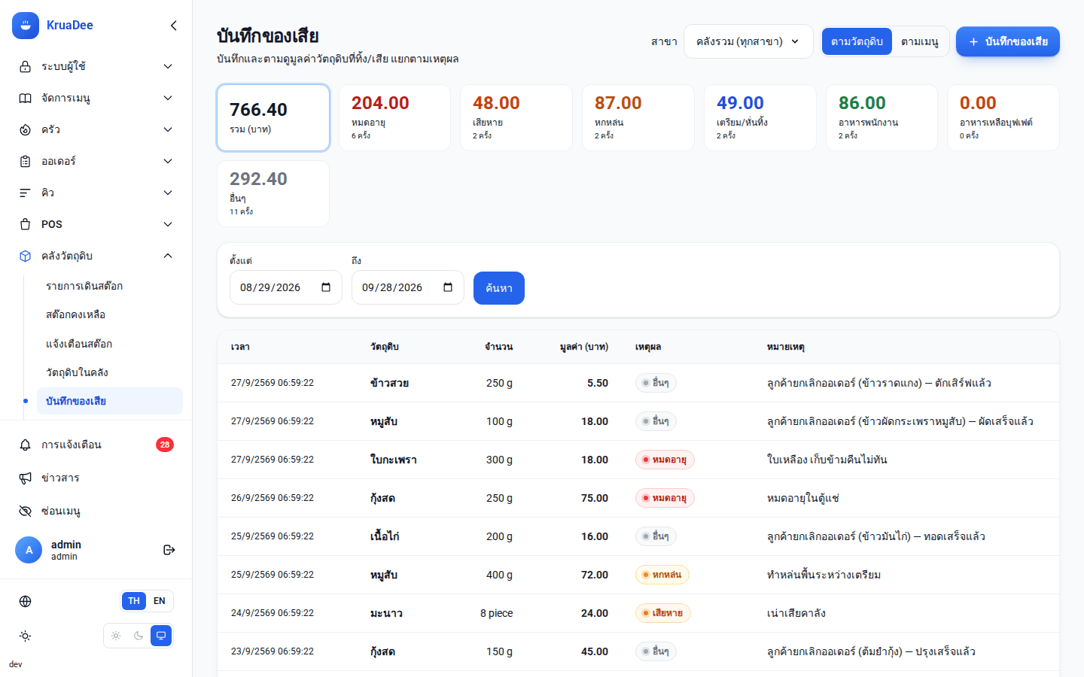
Task: Open calendar picker in the ตั้งแต่ date field
Action: point(326,287)
